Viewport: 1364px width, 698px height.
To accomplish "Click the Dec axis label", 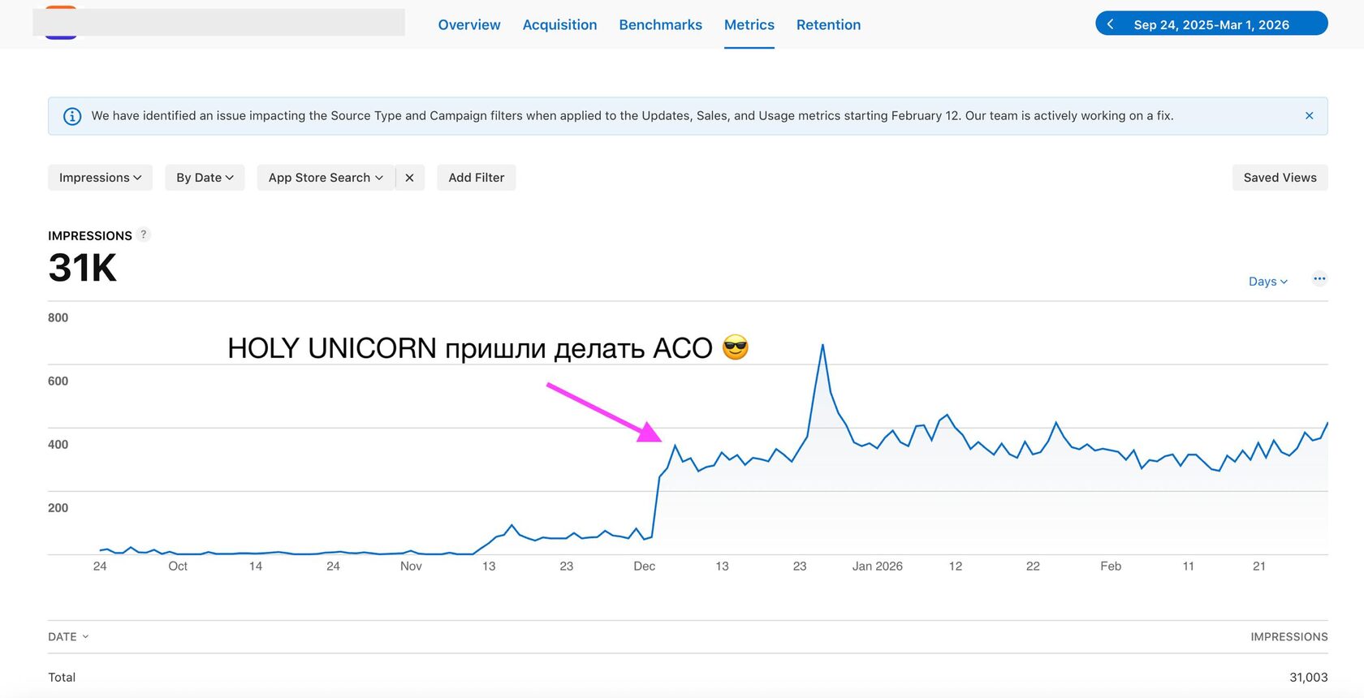I will [644, 567].
